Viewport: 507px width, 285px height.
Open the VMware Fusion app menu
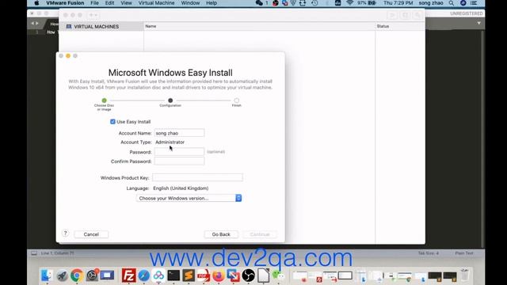pos(65,3)
